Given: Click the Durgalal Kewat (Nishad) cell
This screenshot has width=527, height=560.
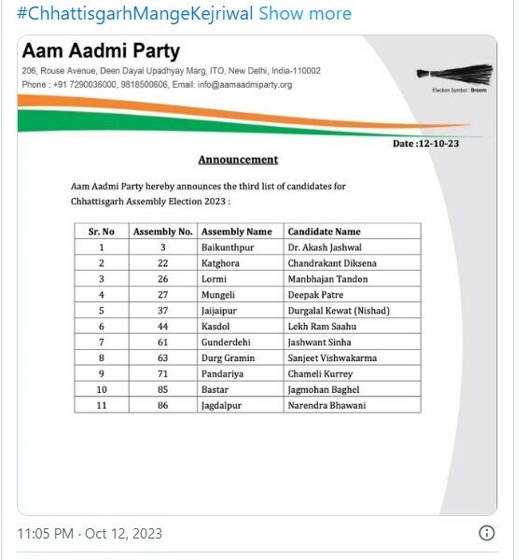Looking at the screenshot, I should (353, 311).
